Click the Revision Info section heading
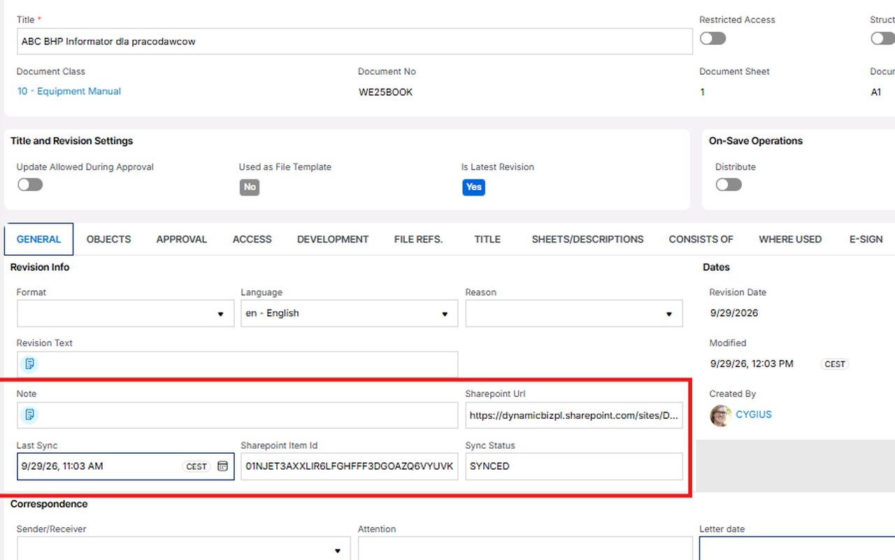 pos(40,267)
